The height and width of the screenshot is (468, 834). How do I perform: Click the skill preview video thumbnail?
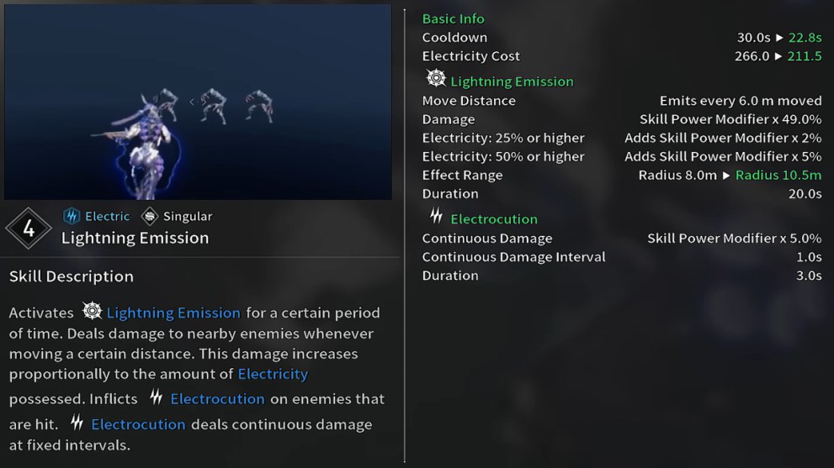pos(198,102)
